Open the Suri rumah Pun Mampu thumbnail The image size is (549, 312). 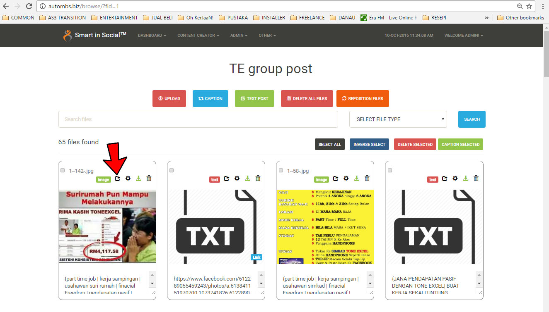[x=107, y=226]
